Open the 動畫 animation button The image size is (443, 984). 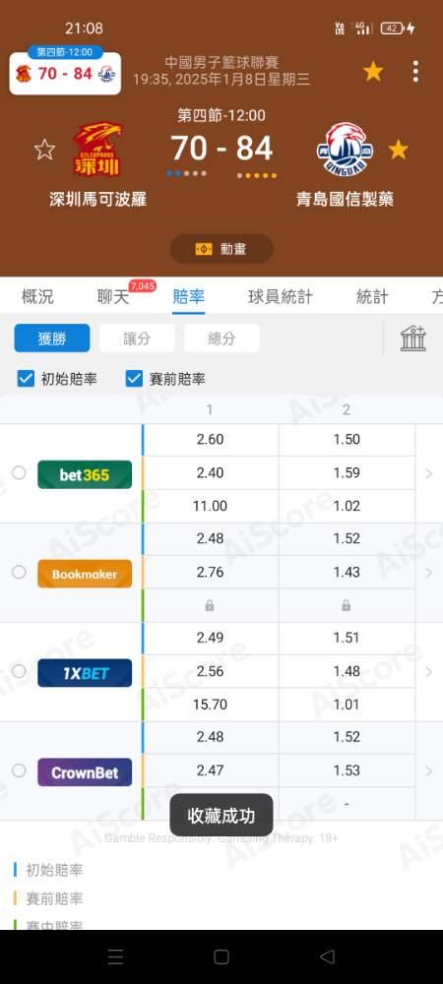click(x=221, y=249)
